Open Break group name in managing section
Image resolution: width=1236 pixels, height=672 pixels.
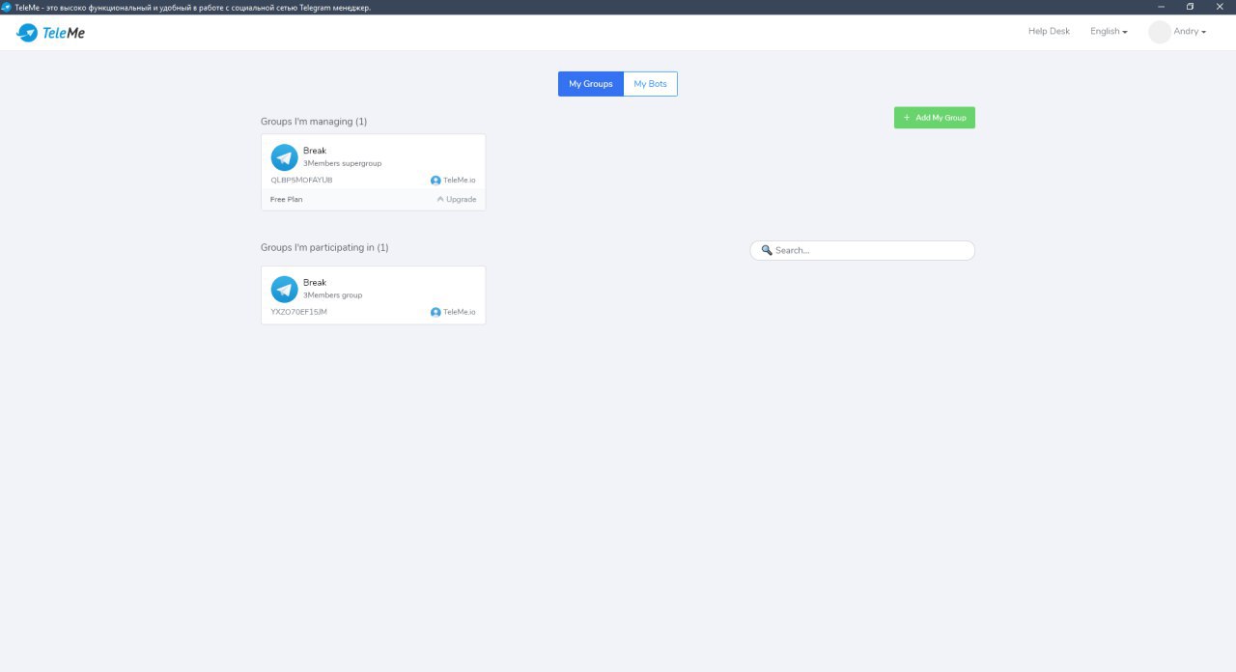(315, 151)
